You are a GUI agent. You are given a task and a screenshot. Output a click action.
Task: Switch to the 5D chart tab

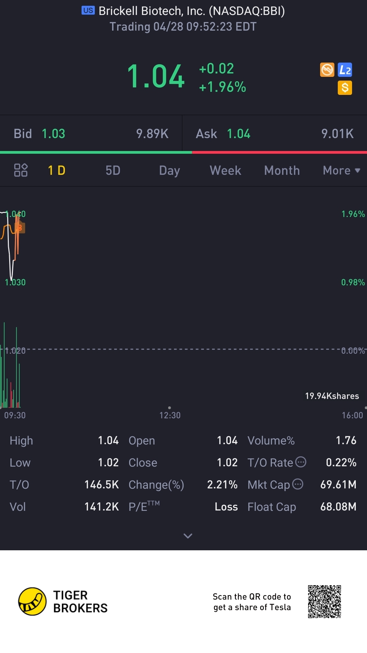coord(113,170)
